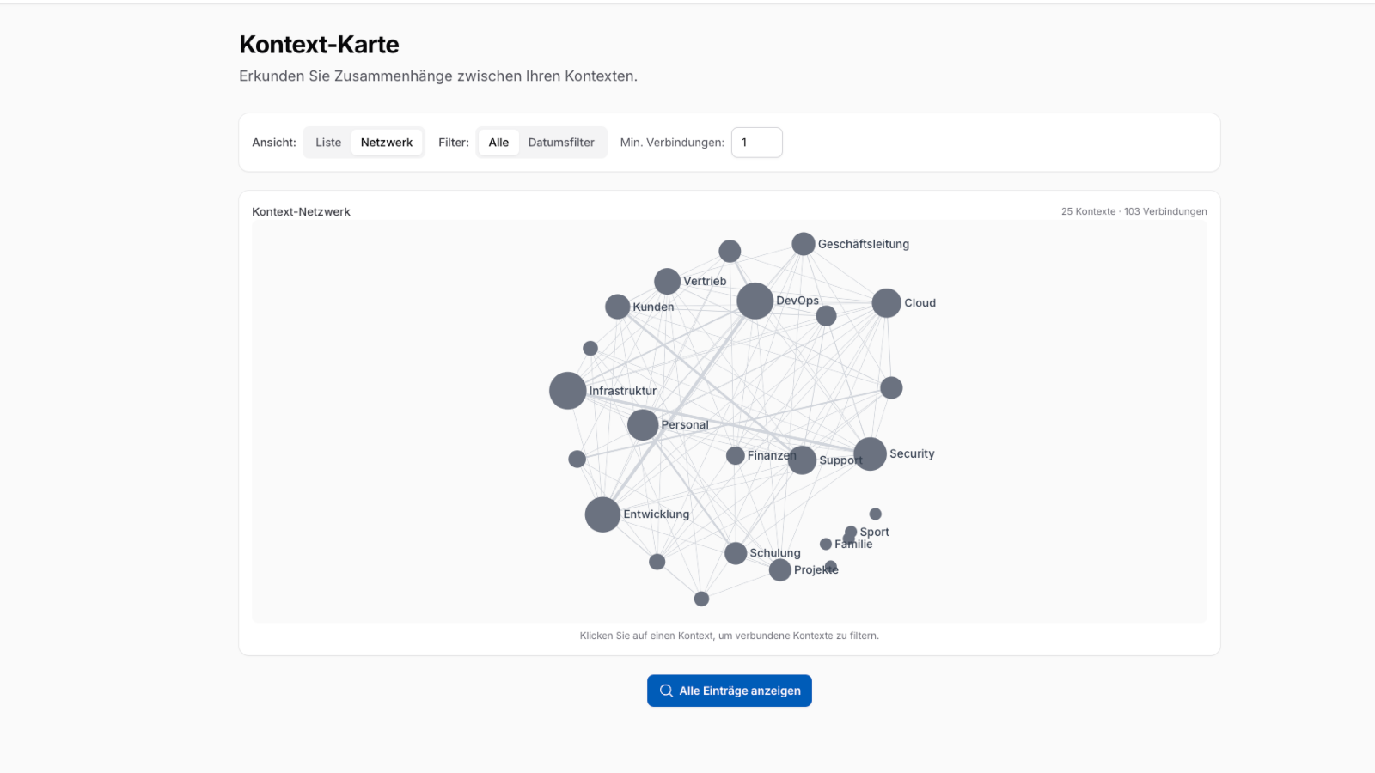Viewport: 1375px width, 773px height.
Task: Enable the Datumsfilter option
Action: tap(561, 143)
